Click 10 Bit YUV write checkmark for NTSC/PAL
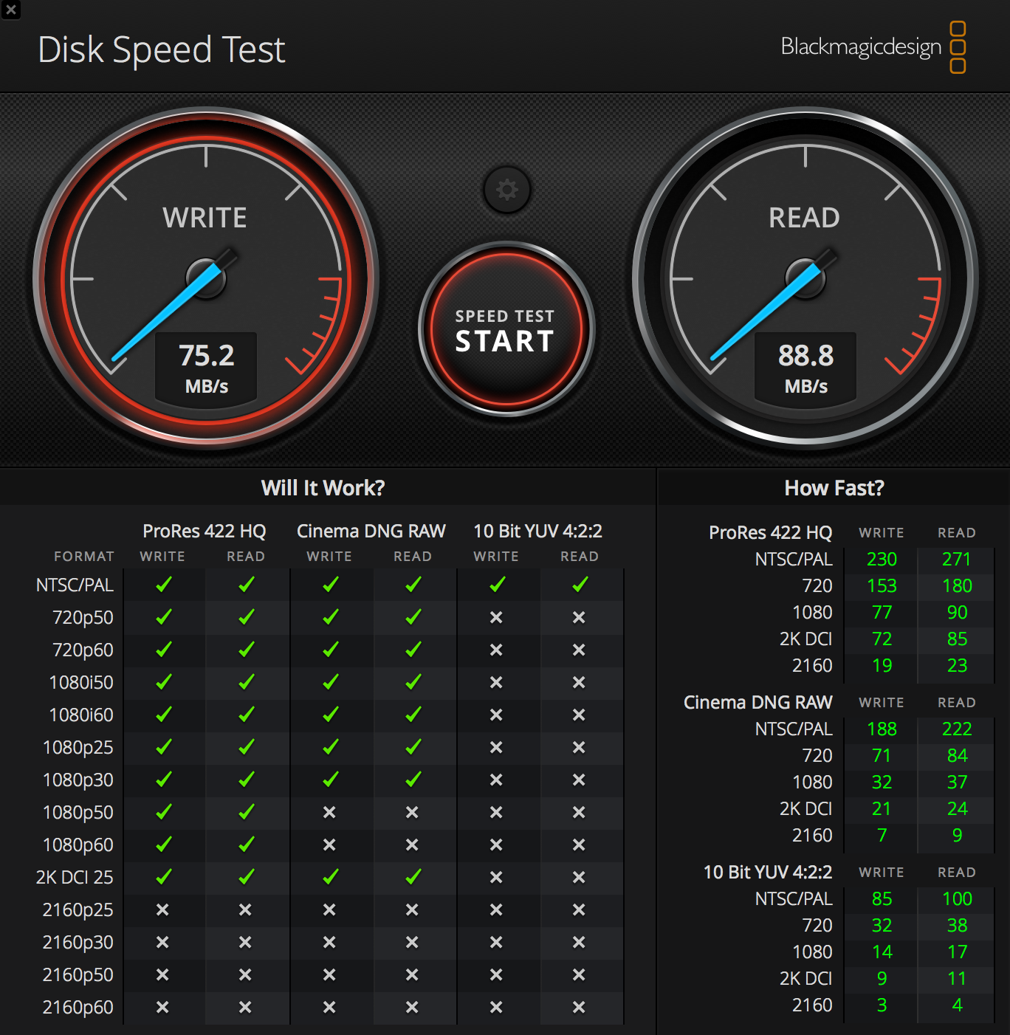Screen dimensions: 1010x1035 click(x=498, y=585)
